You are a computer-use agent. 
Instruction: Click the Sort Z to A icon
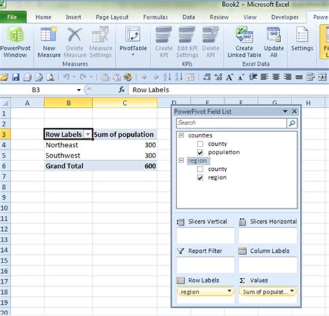[178, 77]
